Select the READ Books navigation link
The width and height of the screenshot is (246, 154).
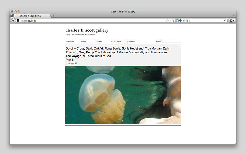[116, 42]
